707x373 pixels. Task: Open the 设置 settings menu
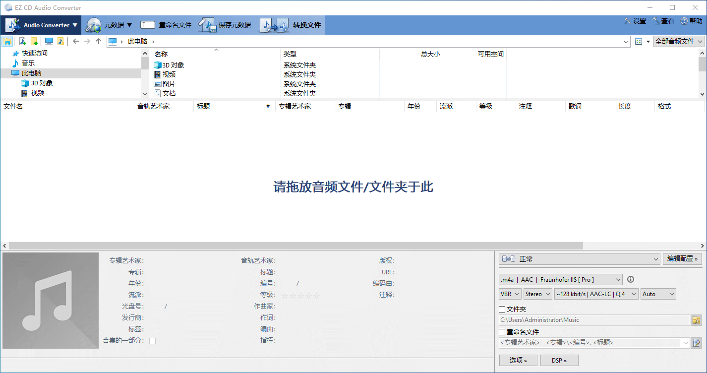635,21
